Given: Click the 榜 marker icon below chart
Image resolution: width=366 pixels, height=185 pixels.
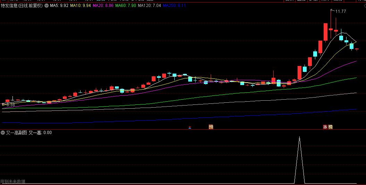Looking at the screenshot, I should pyautogui.click(x=330, y=127).
